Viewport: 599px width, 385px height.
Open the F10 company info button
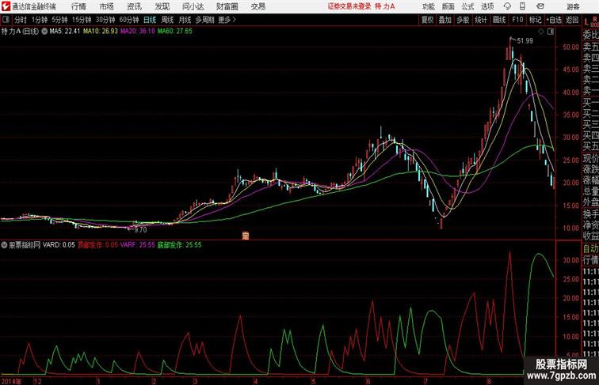[x=517, y=20]
